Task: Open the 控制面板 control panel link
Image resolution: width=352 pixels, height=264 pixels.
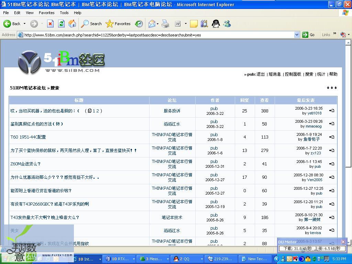Action: point(293,74)
